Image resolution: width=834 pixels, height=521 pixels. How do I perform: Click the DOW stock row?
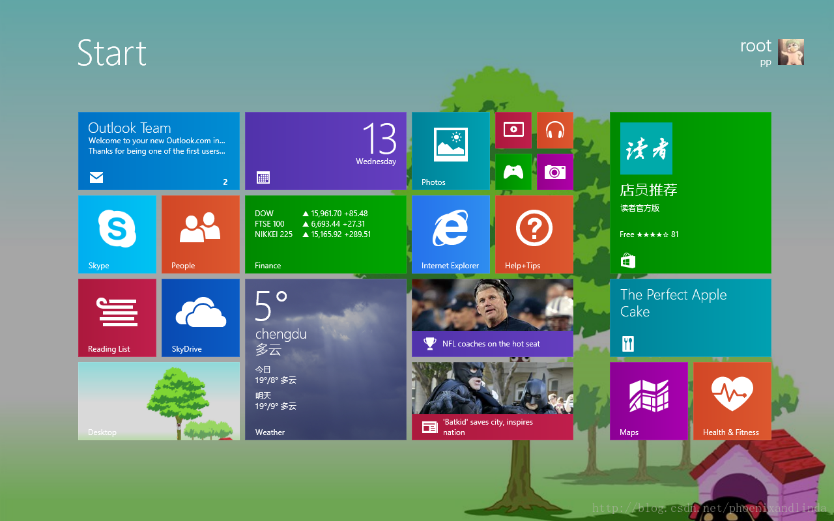pos(311,214)
